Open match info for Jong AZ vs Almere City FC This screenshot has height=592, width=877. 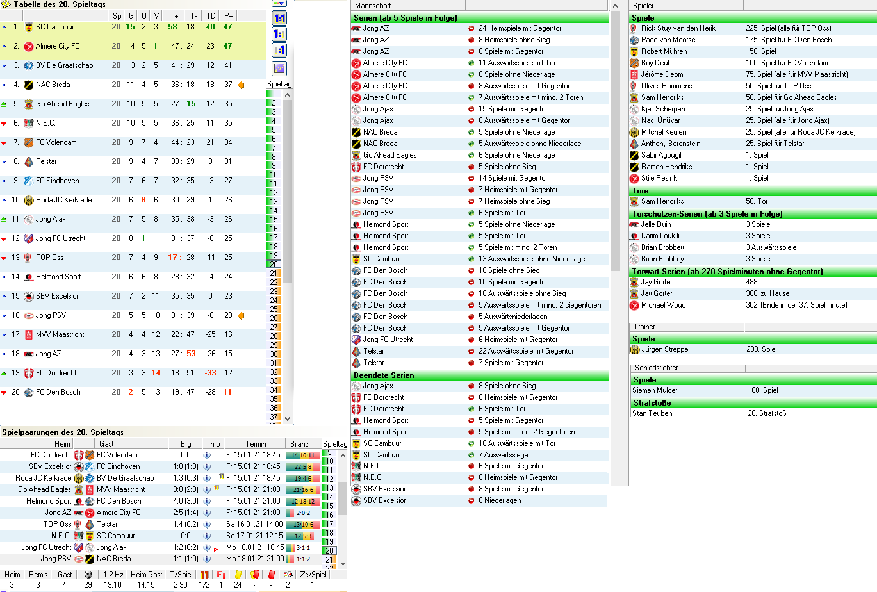click(x=207, y=513)
